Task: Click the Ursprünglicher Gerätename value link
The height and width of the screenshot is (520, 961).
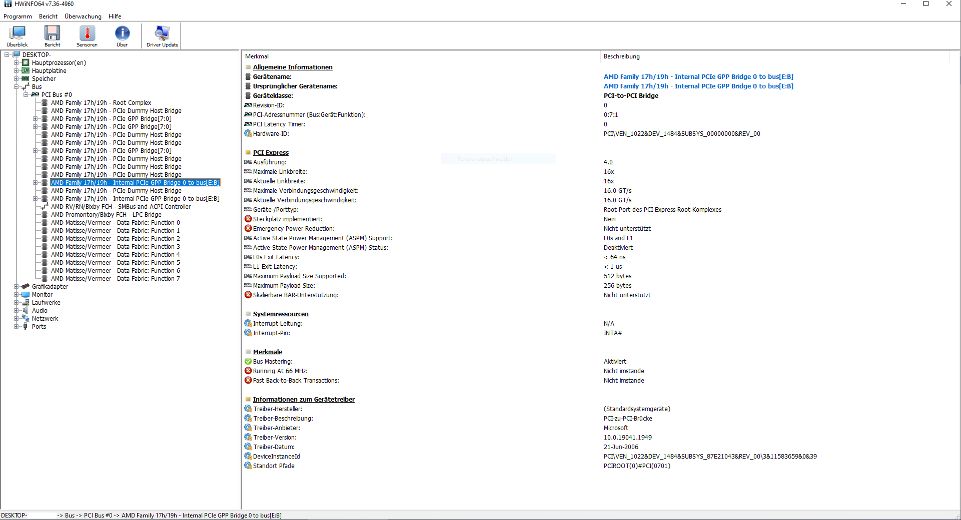Action: (x=698, y=86)
